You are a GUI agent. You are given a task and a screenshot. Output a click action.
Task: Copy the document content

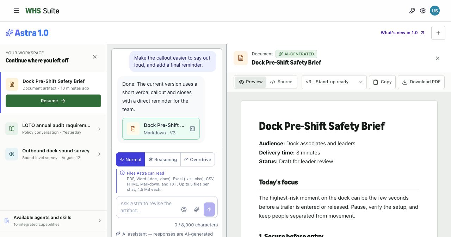coord(382,82)
